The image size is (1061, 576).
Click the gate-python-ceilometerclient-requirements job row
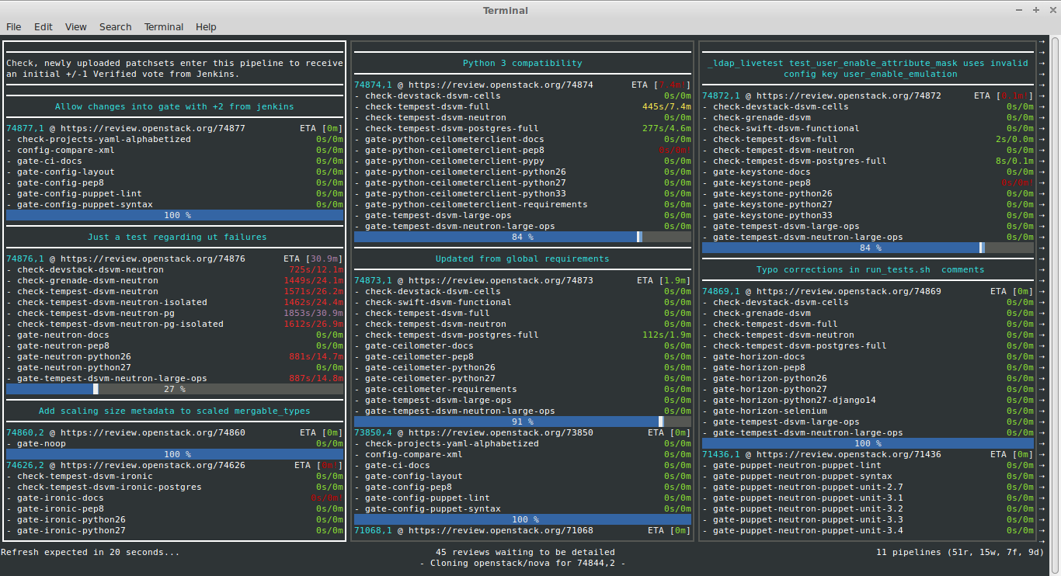pos(523,204)
